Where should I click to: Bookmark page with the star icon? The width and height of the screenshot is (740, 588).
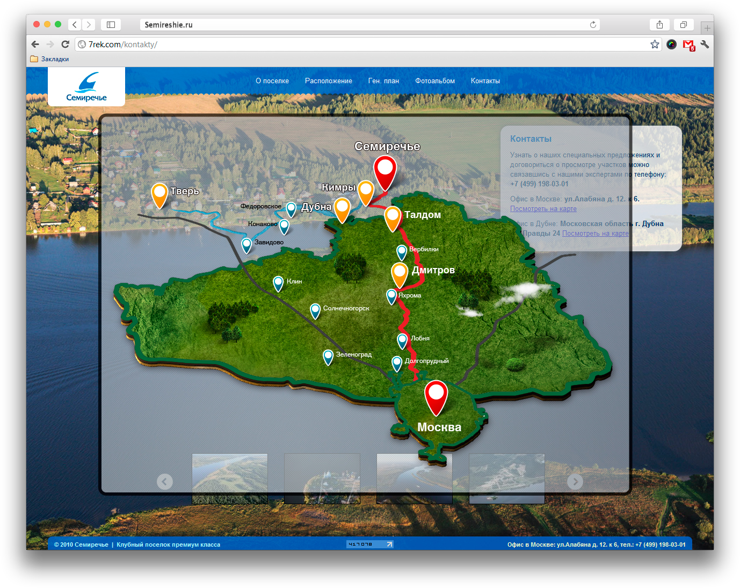tap(655, 45)
